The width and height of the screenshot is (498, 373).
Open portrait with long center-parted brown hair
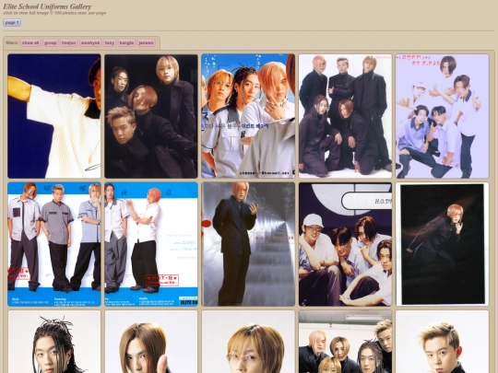151,342
